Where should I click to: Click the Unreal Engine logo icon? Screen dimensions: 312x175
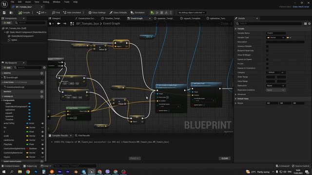coord(4,4)
